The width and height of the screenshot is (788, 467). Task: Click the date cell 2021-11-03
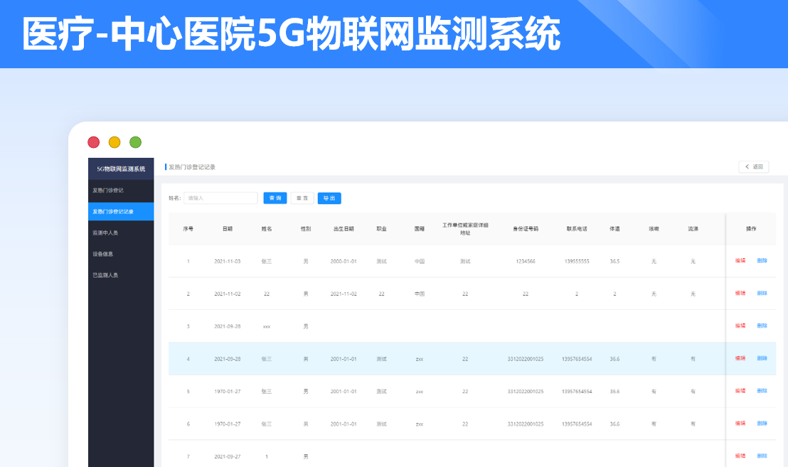(228, 261)
